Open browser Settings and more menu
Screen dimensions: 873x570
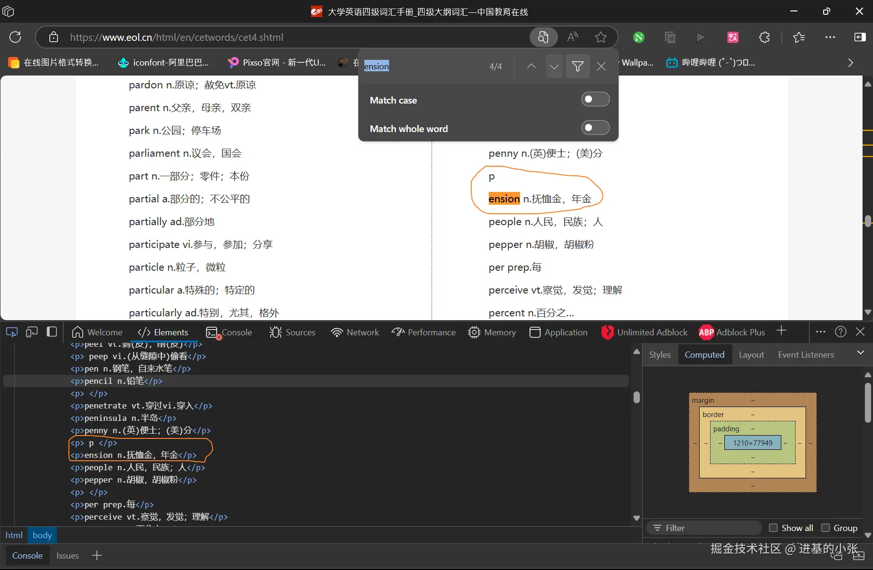click(830, 37)
